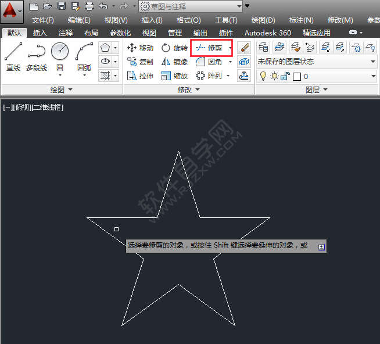
Task: Click layer 0 white color swatch
Action: [297, 77]
